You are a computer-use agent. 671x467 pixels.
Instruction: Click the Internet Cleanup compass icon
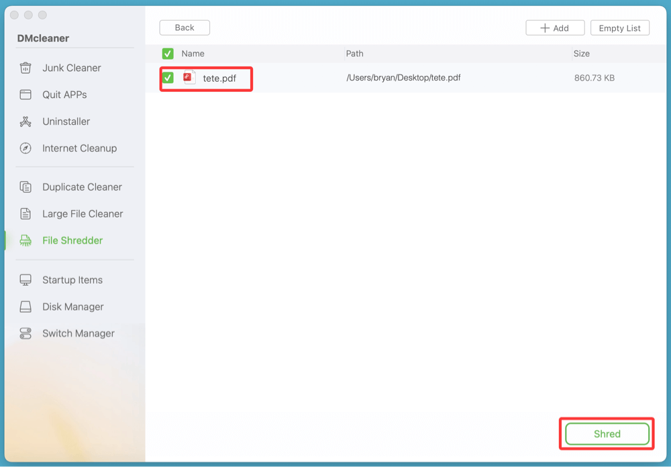(25, 148)
